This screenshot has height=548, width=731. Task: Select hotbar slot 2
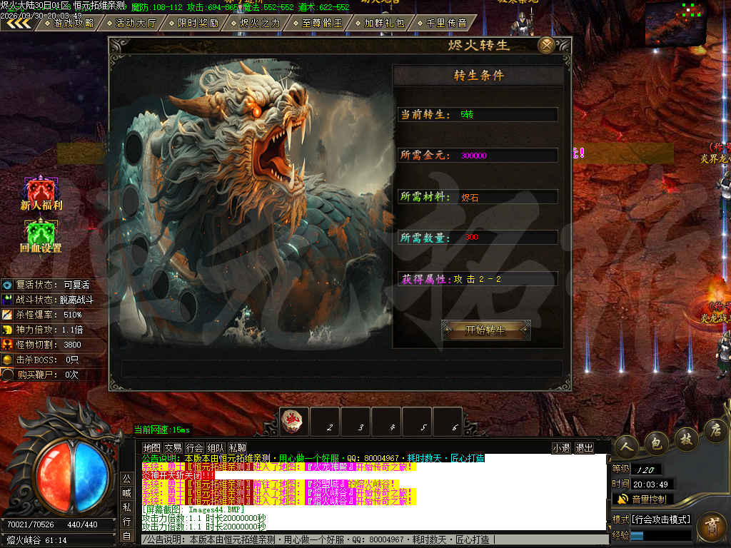point(325,422)
